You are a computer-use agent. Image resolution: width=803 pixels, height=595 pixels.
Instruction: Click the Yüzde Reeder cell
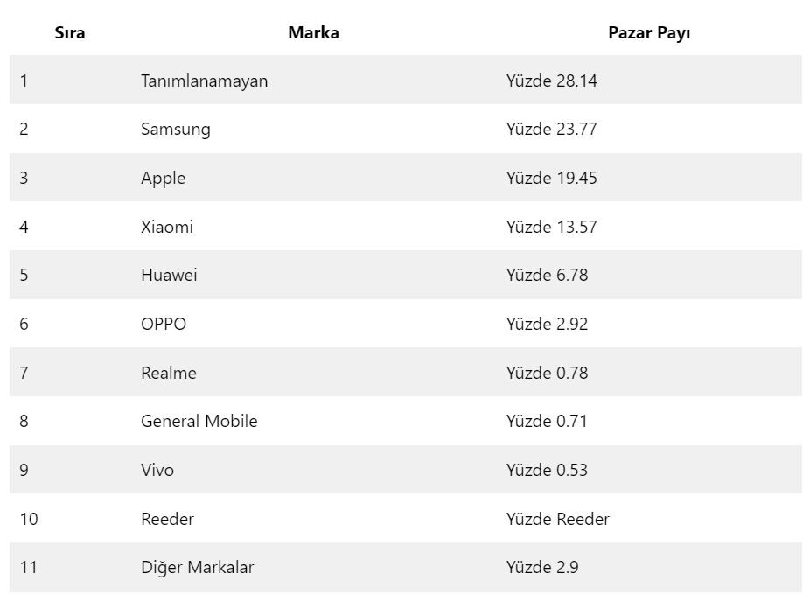coord(557,519)
